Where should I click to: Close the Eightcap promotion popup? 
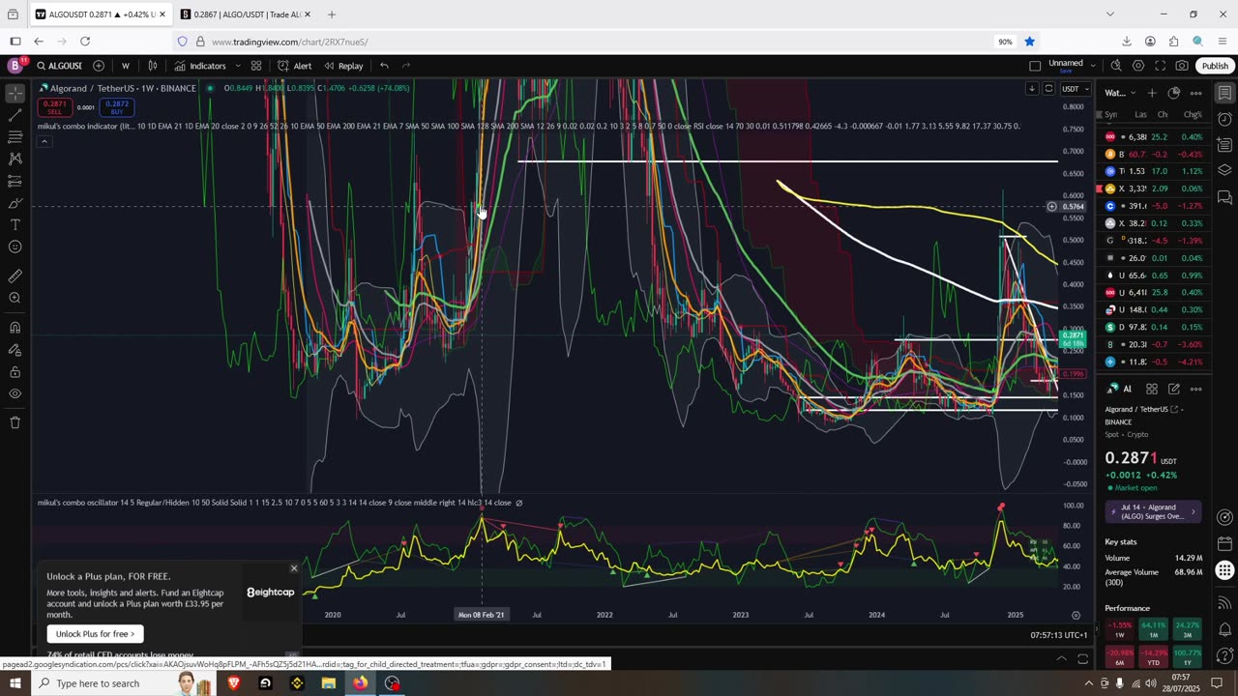[x=294, y=568]
